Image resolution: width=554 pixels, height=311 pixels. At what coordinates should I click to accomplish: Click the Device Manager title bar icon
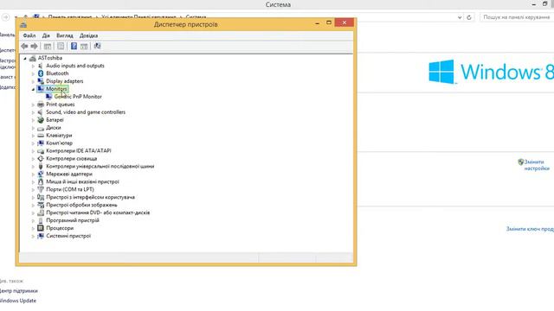point(23,25)
